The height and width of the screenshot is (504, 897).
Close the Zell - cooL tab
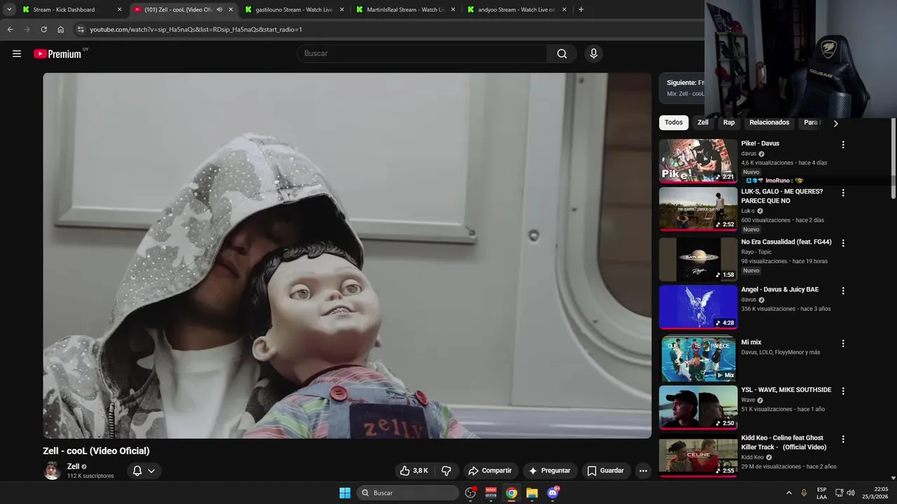coord(231,10)
